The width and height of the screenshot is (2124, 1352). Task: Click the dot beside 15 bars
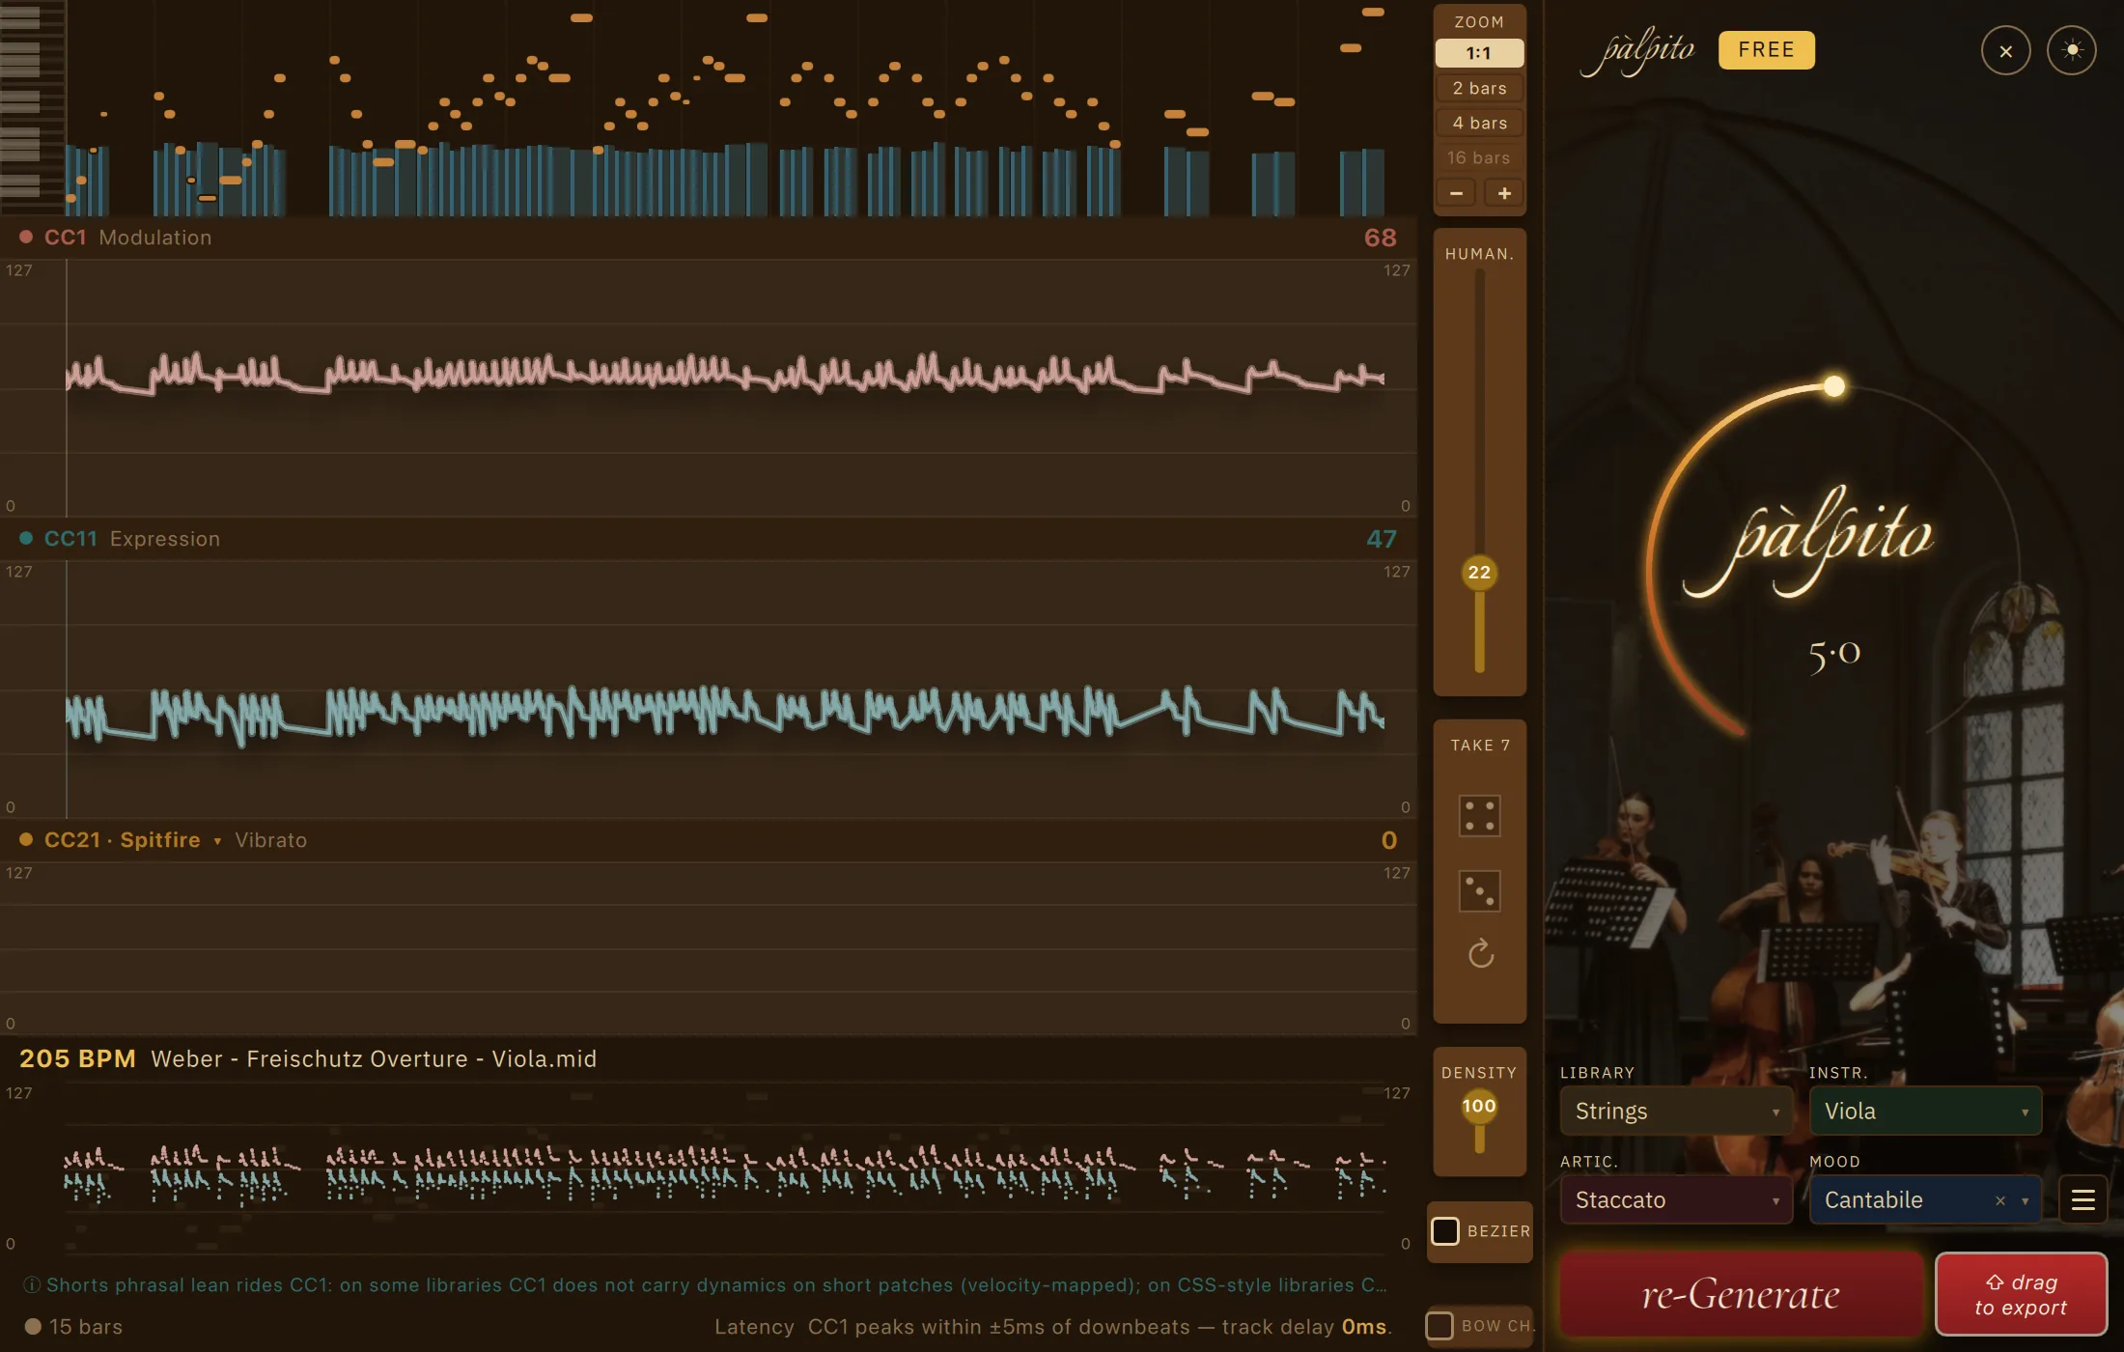coord(33,1327)
